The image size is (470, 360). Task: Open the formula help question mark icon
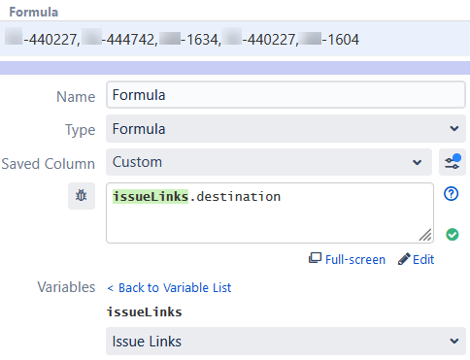point(452,194)
